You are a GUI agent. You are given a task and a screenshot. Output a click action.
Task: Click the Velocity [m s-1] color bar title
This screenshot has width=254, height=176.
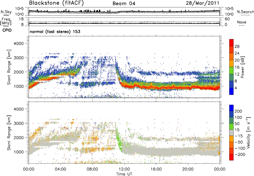tap(248, 132)
